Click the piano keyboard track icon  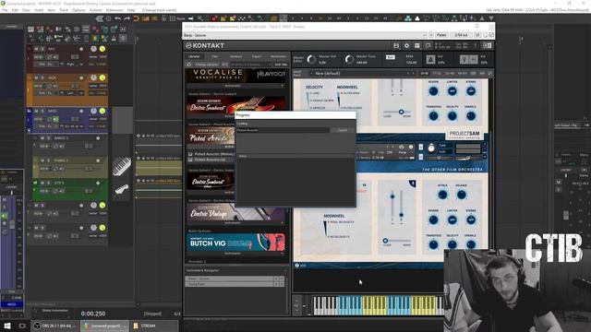pyautogui.click(x=121, y=166)
